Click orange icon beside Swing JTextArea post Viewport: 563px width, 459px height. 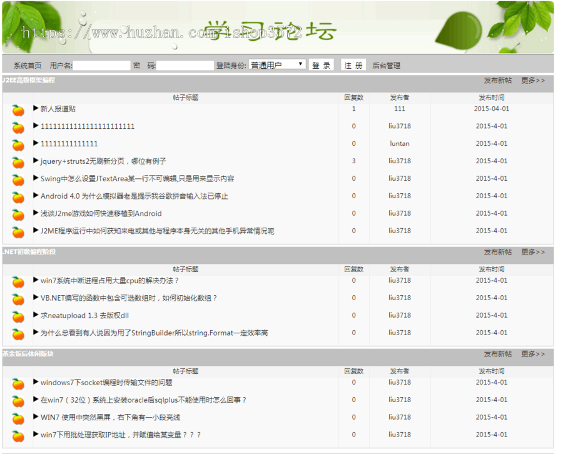click(18, 180)
